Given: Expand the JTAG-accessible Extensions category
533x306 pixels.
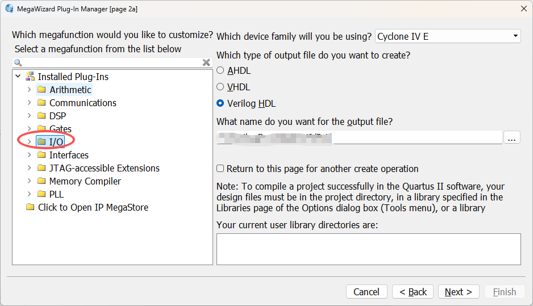Looking at the screenshot, I should 29,168.
